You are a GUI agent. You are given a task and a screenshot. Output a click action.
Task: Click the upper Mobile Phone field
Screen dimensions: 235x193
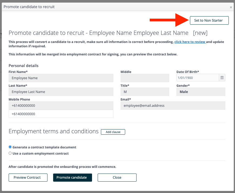(61, 106)
